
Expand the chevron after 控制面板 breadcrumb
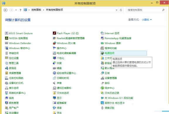(43, 10)
